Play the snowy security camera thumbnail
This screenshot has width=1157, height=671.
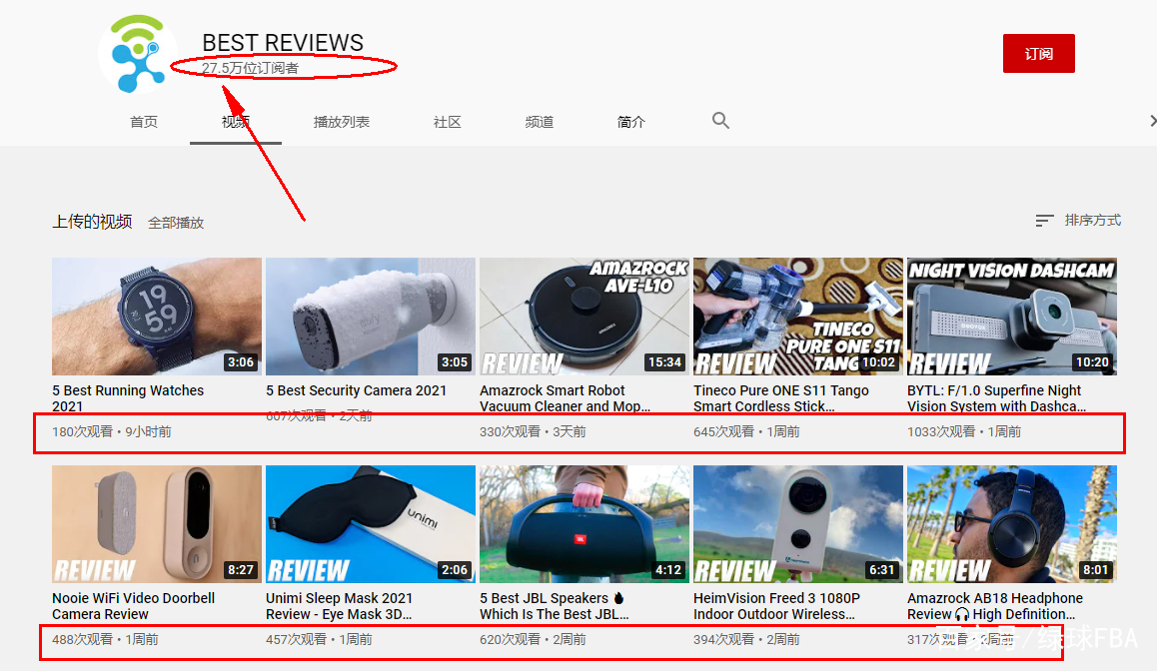point(371,317)
